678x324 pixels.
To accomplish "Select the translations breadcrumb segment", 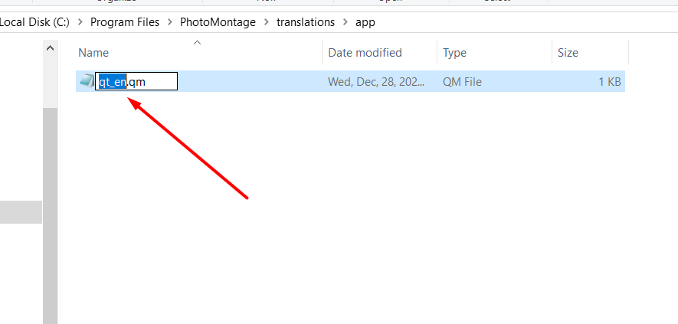I will (305, 22).
